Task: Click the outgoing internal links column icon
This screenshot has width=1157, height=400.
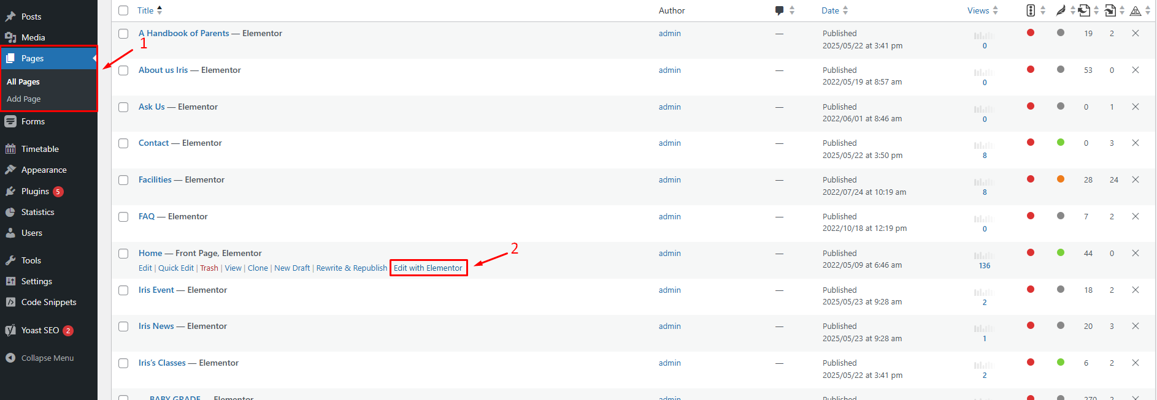Action: [x=1085, y=10]
